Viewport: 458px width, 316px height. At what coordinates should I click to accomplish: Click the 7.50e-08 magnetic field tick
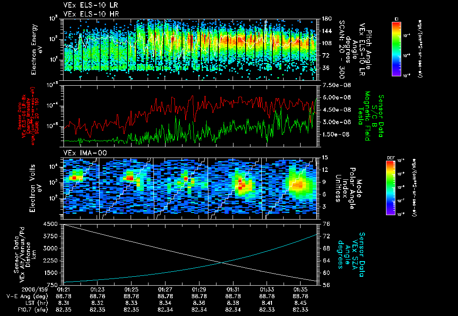coord(336,85)
